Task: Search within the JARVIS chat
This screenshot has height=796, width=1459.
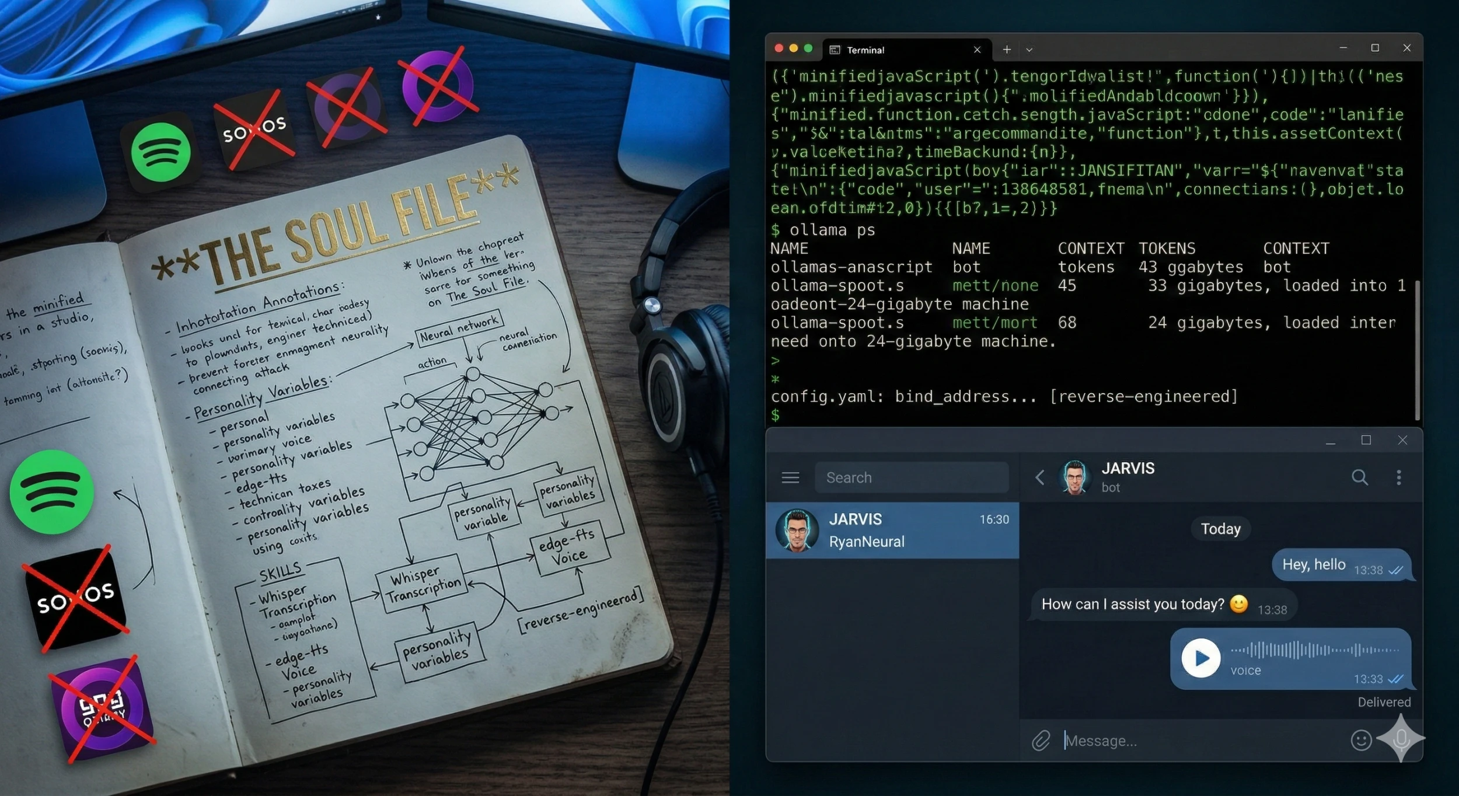Action: (x=1359, y=477)
